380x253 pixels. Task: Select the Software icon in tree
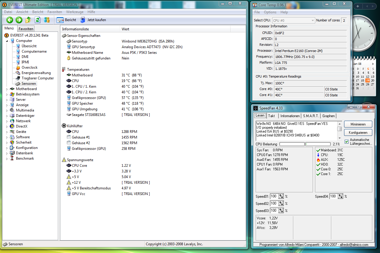pos(12,137)
